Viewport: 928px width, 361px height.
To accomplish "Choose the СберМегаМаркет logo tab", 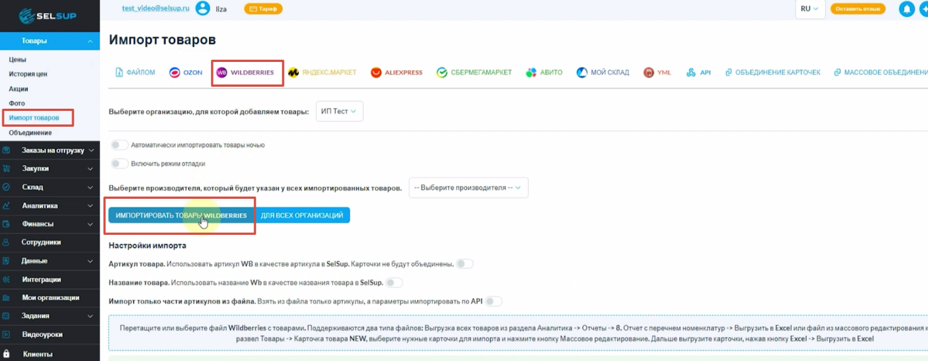I will [x=442, y=73].
